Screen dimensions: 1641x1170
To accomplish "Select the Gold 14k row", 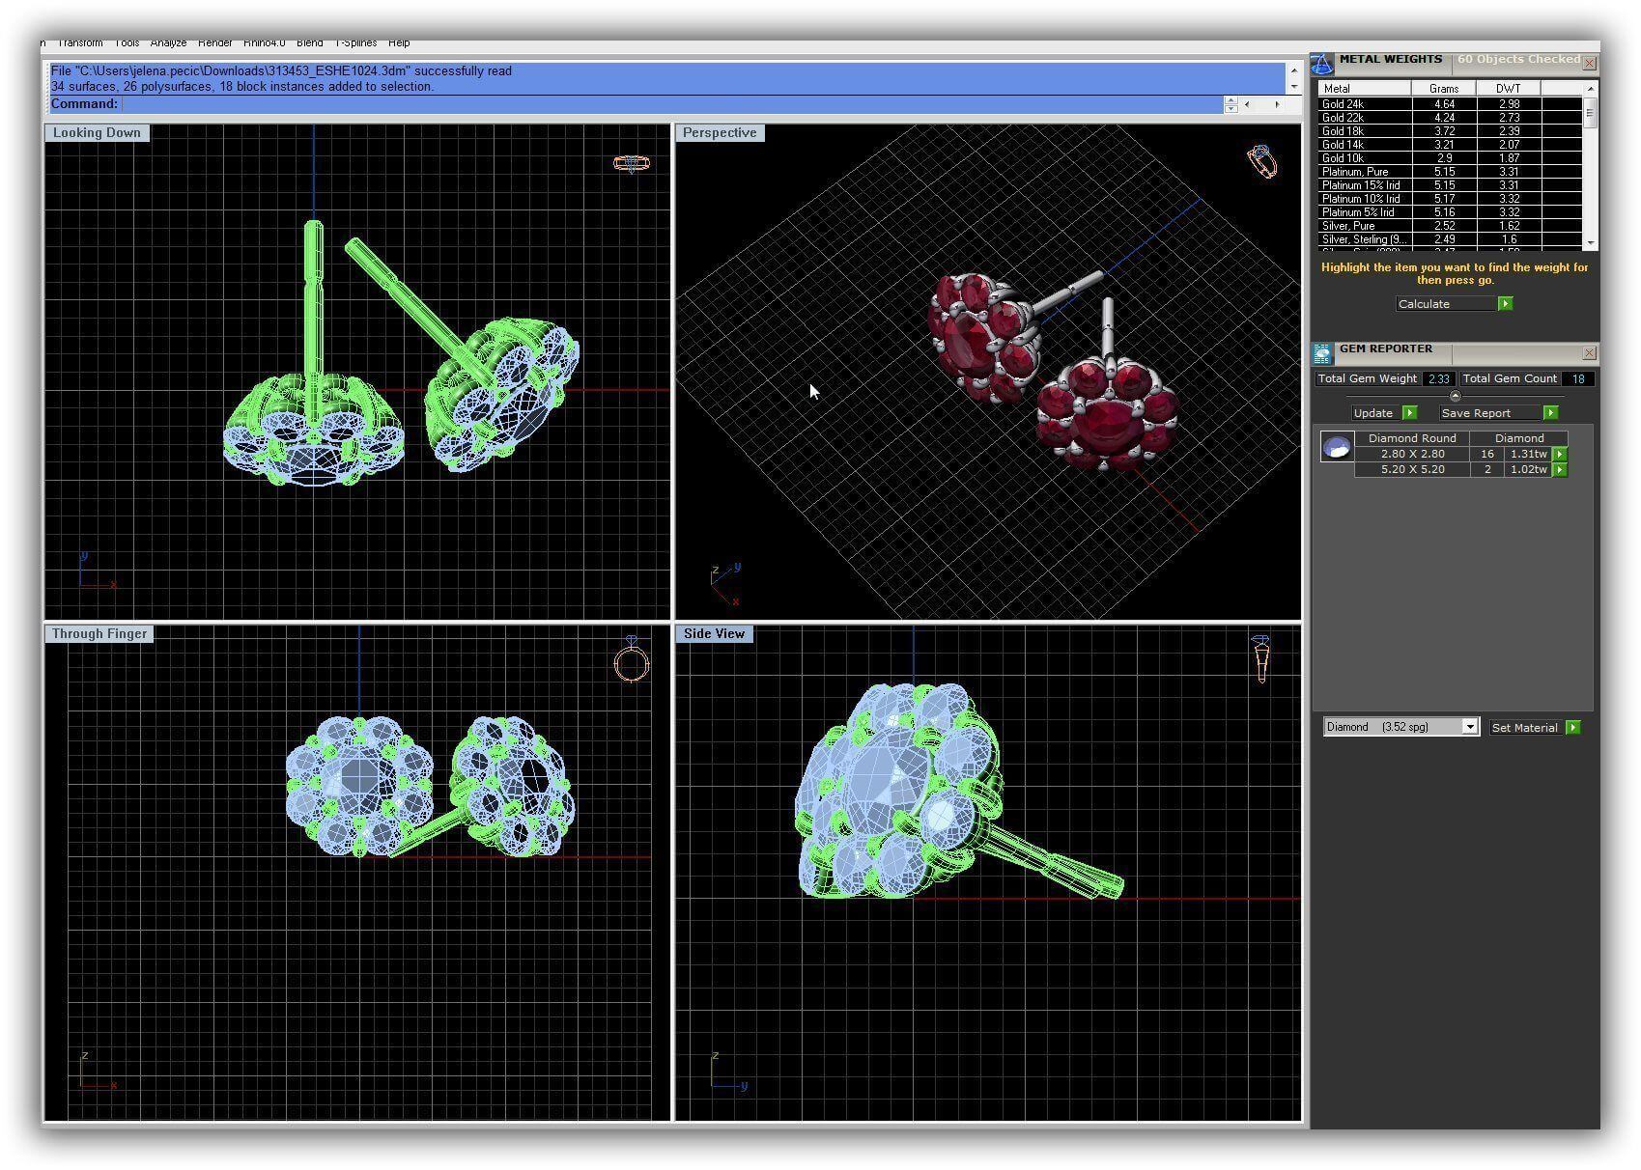I will [1451, 144].
